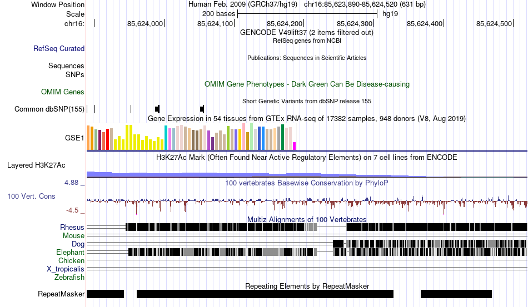Click the RefSeq genes from NCBI title
This screenshot has width=528, height=307.
307,41
